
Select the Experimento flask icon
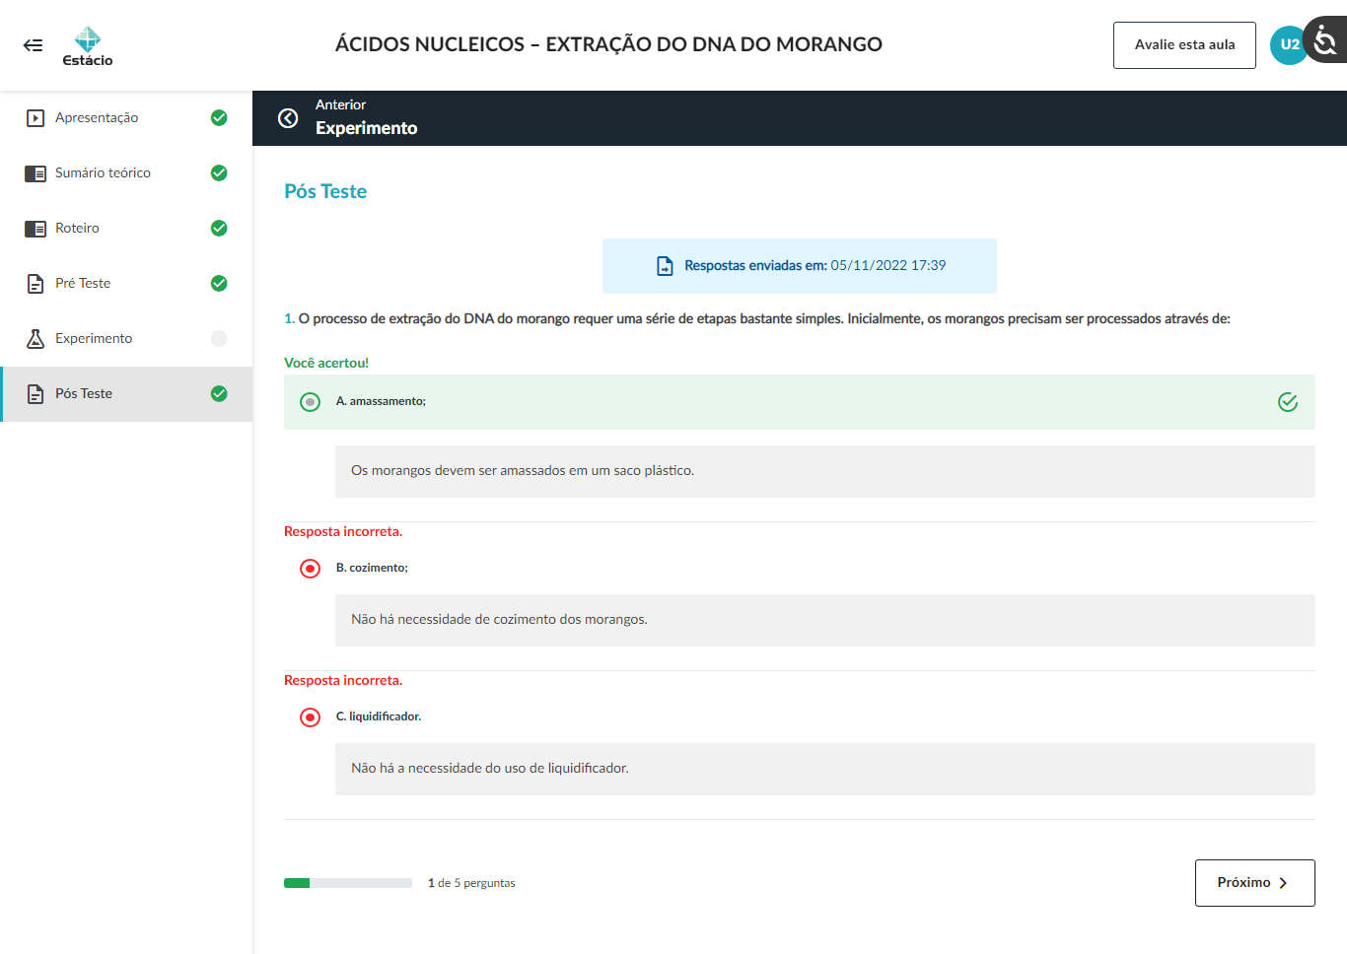click(35, 339)
